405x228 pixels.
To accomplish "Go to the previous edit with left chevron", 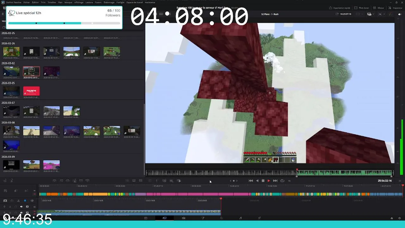I will click(231, 181).
